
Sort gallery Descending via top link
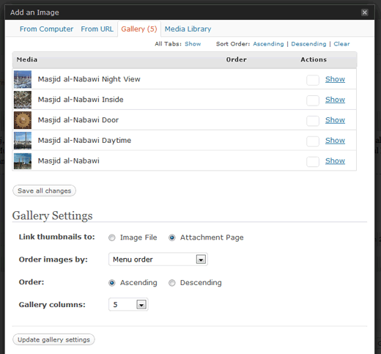pyautogui.click(x=308, y=44)
